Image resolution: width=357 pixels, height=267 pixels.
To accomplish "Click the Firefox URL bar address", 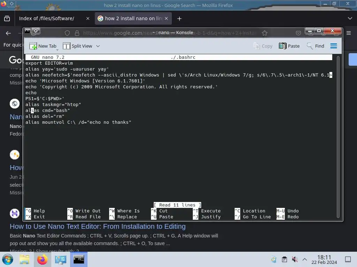I will click(x=170, y=33).
